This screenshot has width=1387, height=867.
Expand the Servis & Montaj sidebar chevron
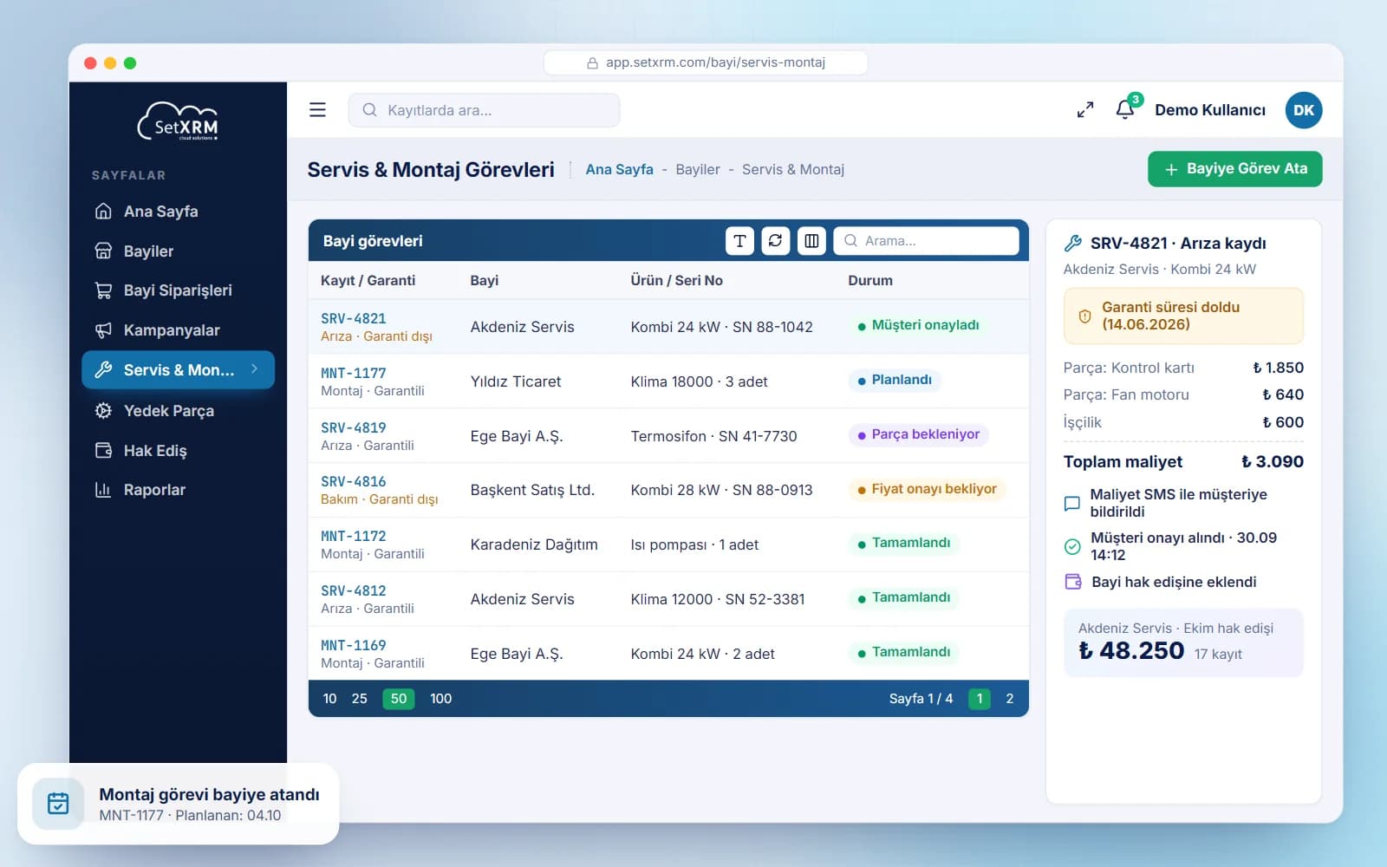click(x=254, y=369)
